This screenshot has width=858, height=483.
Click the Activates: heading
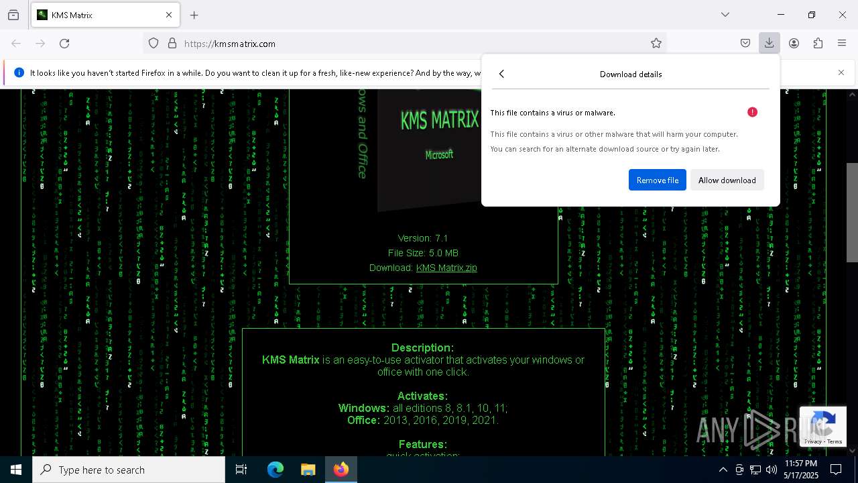pyautogui.click(x=422, y=396)
